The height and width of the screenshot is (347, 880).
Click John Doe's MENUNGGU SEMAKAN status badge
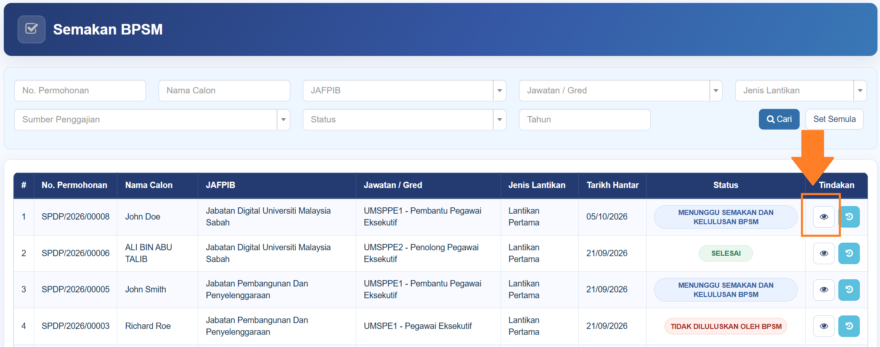click(726, 217)
